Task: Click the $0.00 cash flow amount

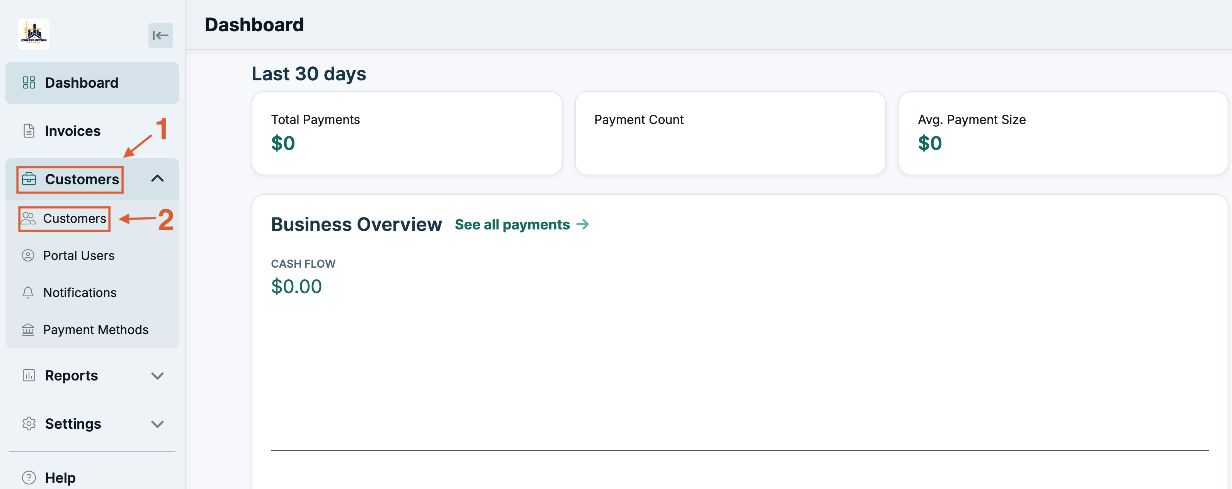Action: pos(296,286)
